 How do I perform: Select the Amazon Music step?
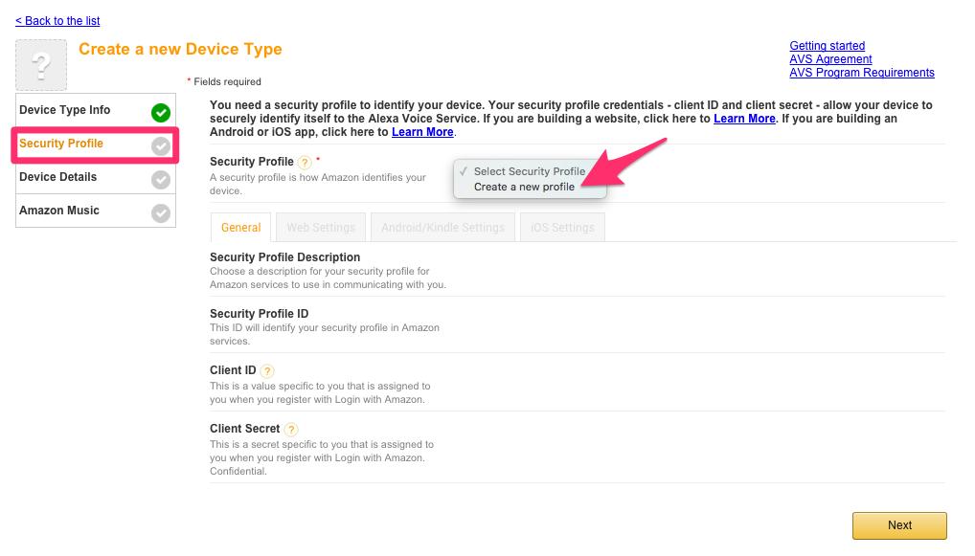click(x=96, y=211)
